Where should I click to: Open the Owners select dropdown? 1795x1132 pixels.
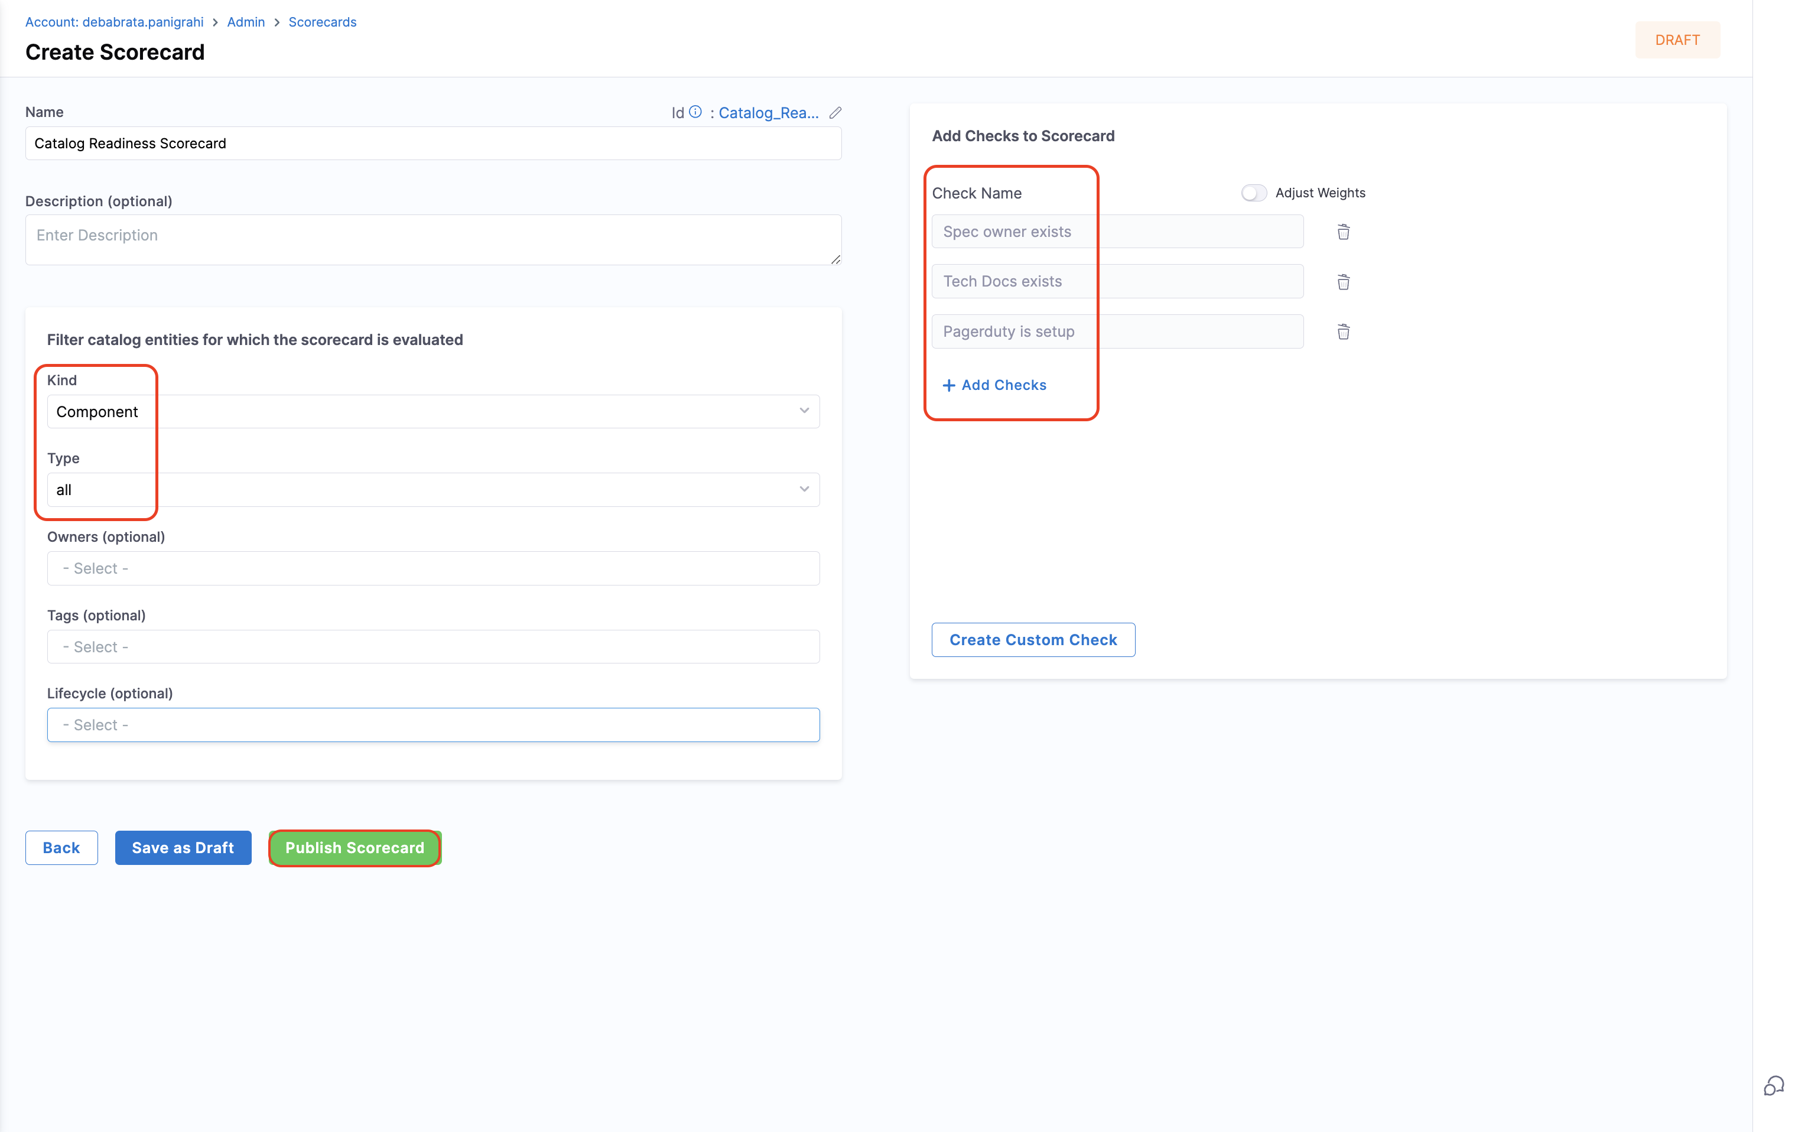point(433,568)
